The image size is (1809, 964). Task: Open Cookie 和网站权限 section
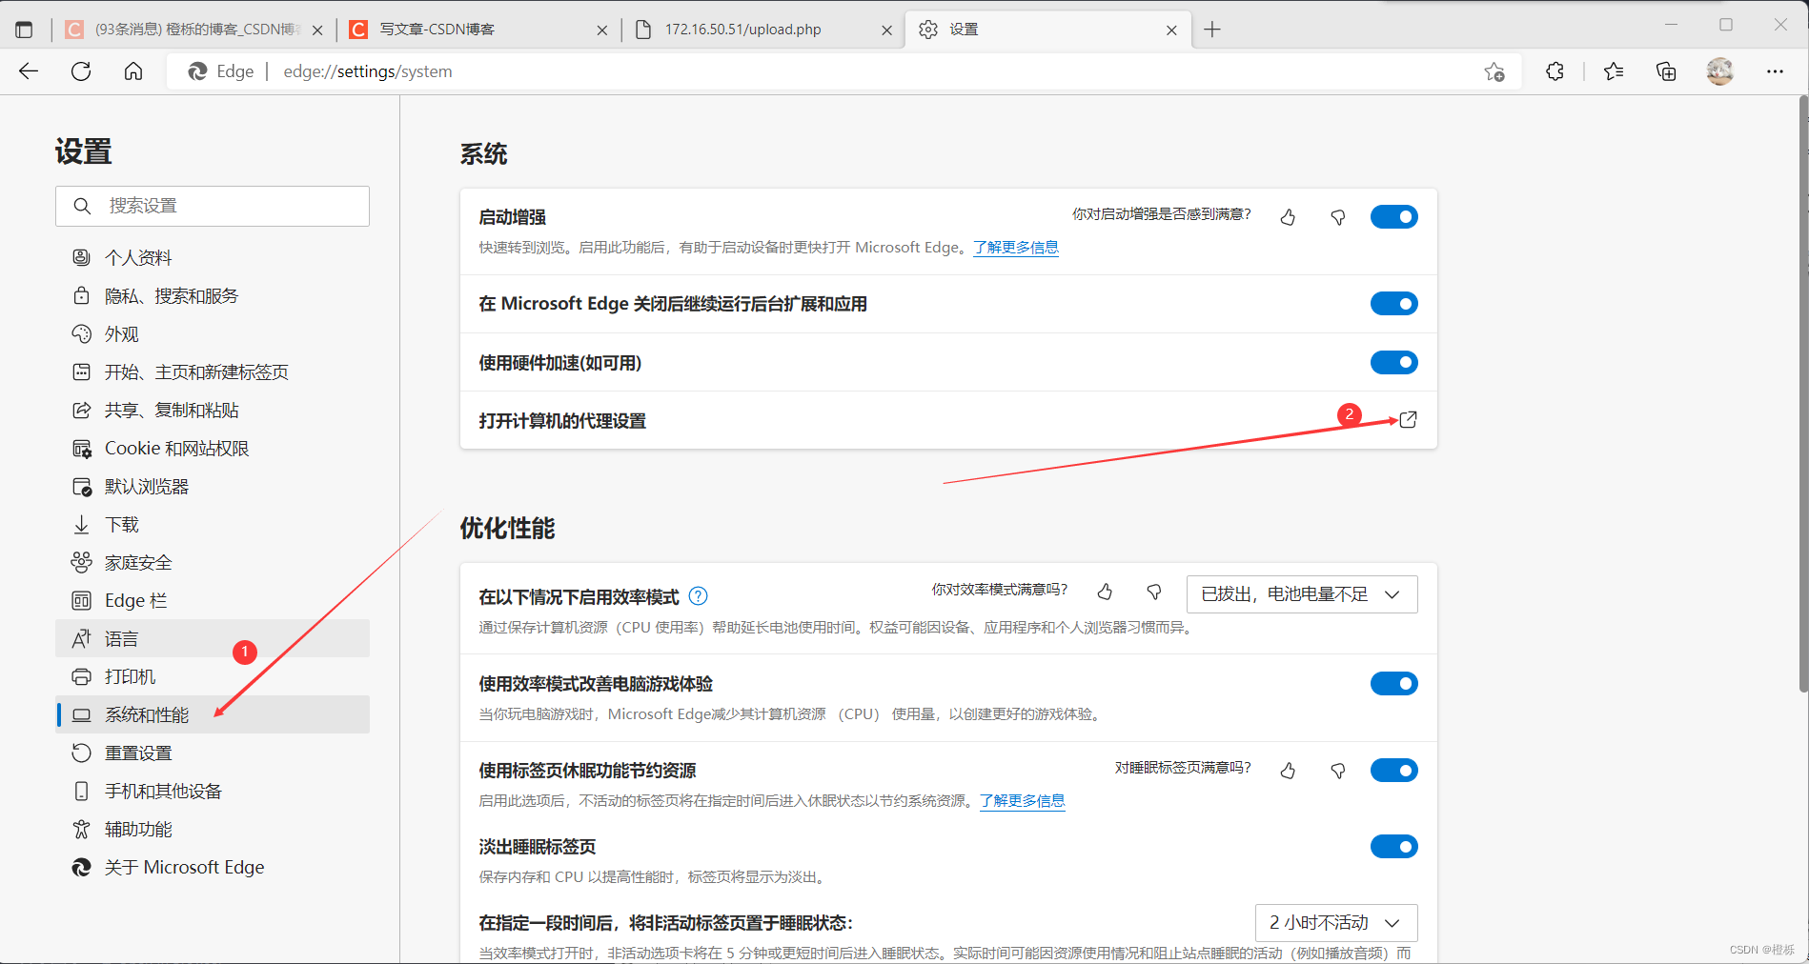click(x=213, y=448)
